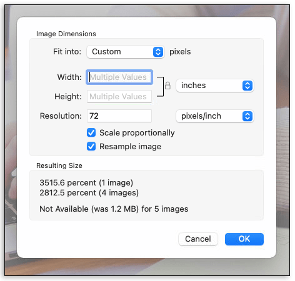Open the inches units dropdown
The width and height of the screenshot is (295, 281).
tap(215, 86)
